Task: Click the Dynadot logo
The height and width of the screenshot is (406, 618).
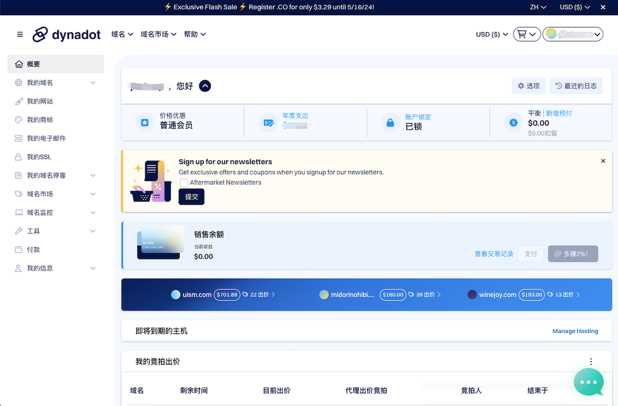Action: [x=66, y=34]
